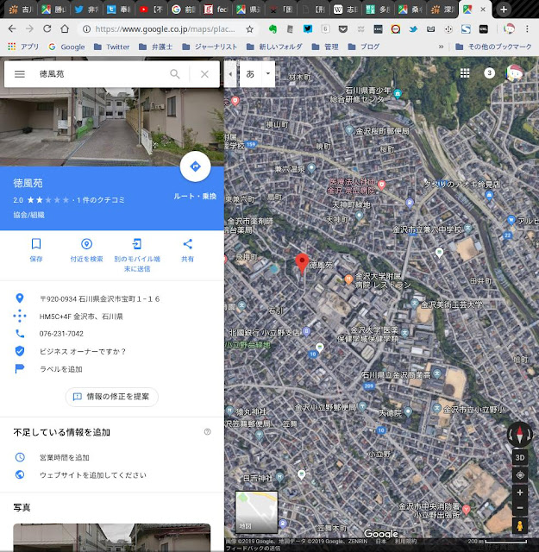
Task: Send to mobile device icon
Action: click(137, 244)
